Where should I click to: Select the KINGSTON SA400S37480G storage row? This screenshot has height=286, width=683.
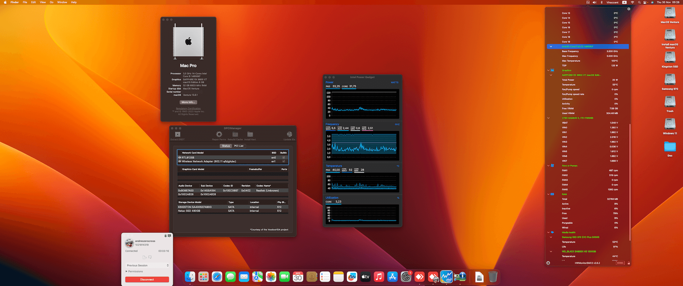233,207
